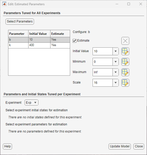
Task: Click the Yes estimate cell for b
Action: tap(60, 40)
